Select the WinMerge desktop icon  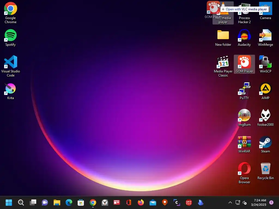tap(265, 38)
